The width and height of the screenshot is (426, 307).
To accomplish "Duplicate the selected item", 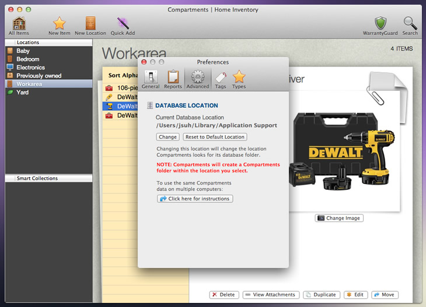I will tap(322, 295).
